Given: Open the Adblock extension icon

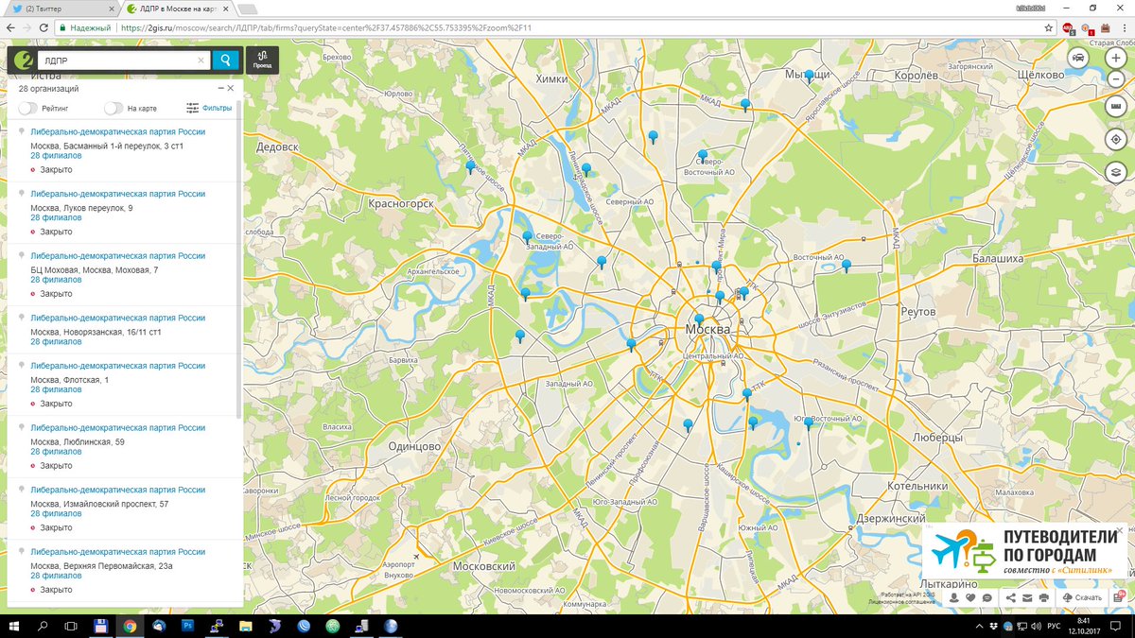Looking at the screenshot, I should tap(1068, 28).
